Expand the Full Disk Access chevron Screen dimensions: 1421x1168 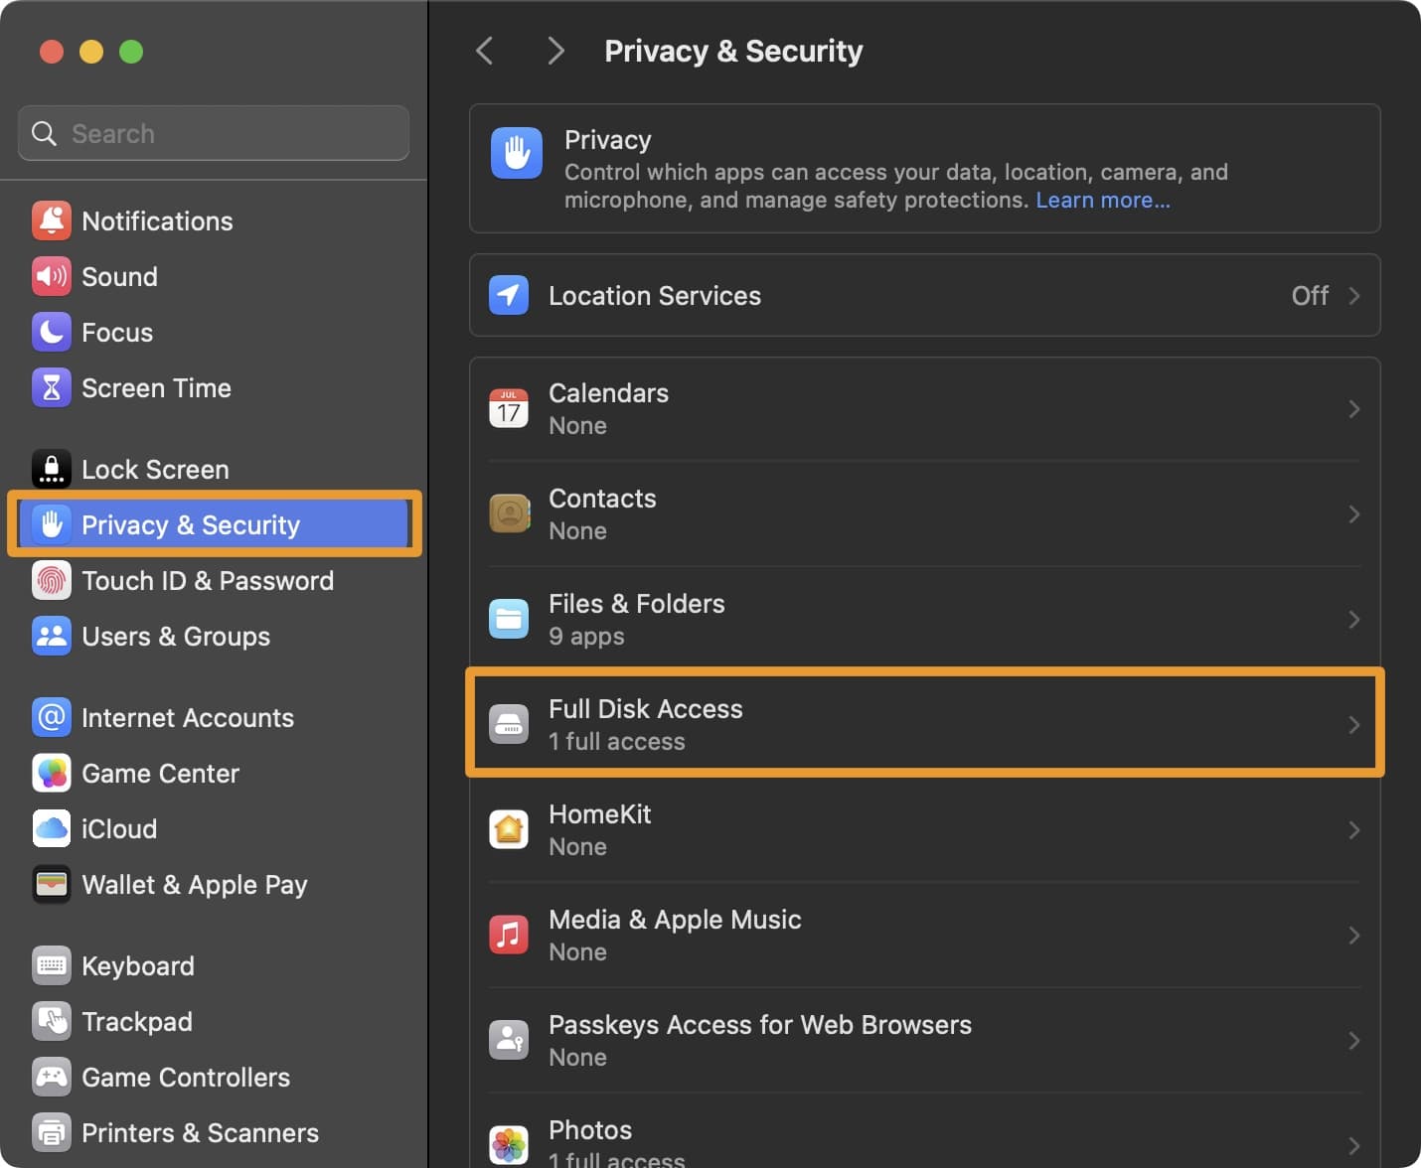click(x=1353, y=725)
